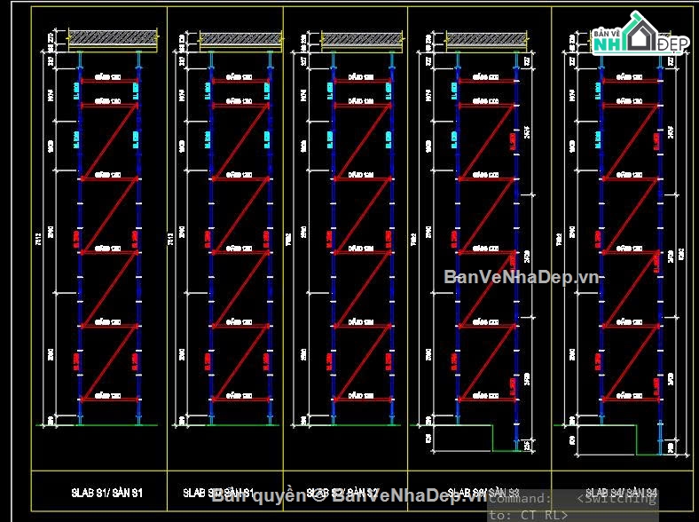
Task: Click the house icon inside the logo
Action: [x=641, y=32]
